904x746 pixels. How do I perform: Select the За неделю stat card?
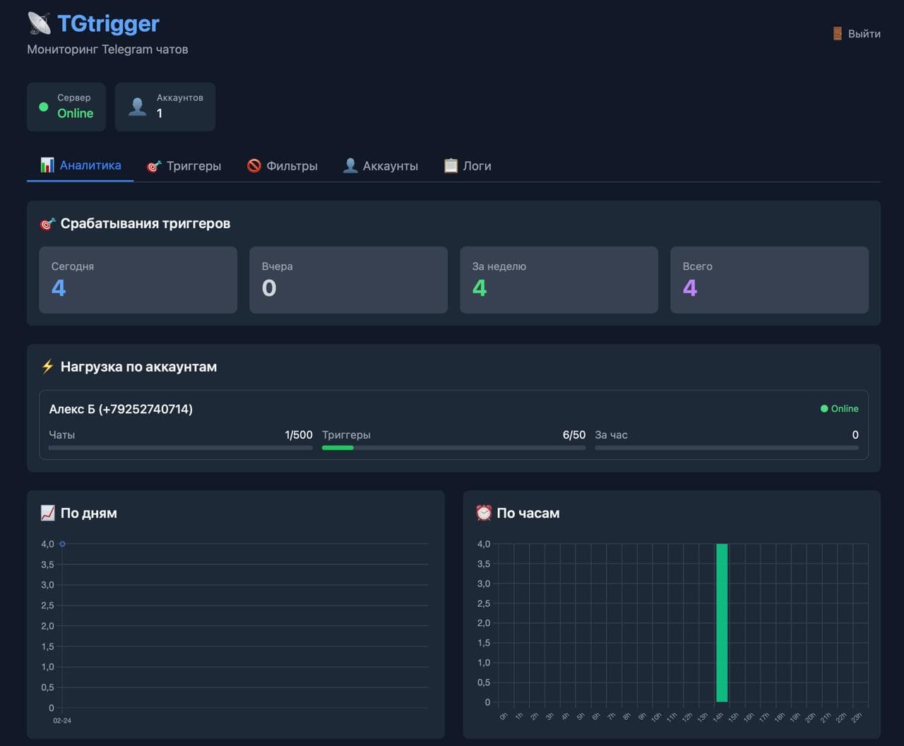point(559,280)
